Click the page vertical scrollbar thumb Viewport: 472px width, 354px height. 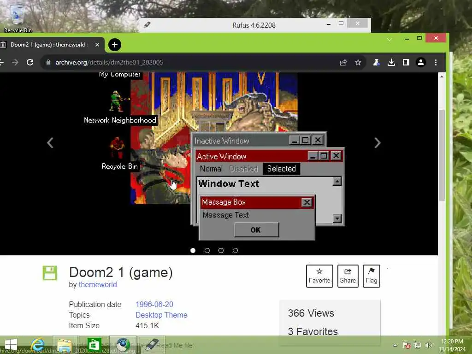click(442, 155)
